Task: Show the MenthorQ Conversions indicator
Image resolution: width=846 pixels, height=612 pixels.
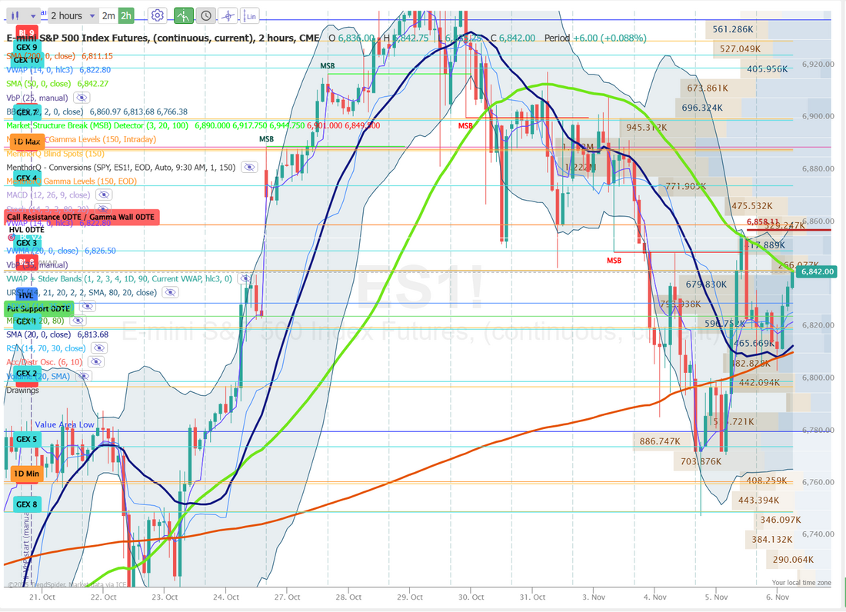Action: click(x=248, y=167)
